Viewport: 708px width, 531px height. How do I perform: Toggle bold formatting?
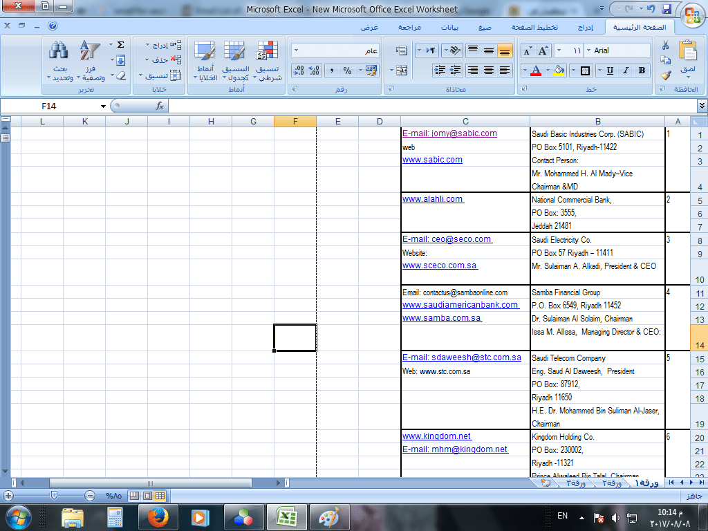coord(642,71)
